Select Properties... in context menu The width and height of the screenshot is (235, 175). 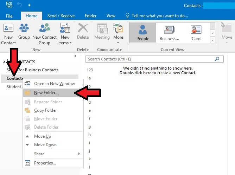pyautogui.click(x=45, y=163)
